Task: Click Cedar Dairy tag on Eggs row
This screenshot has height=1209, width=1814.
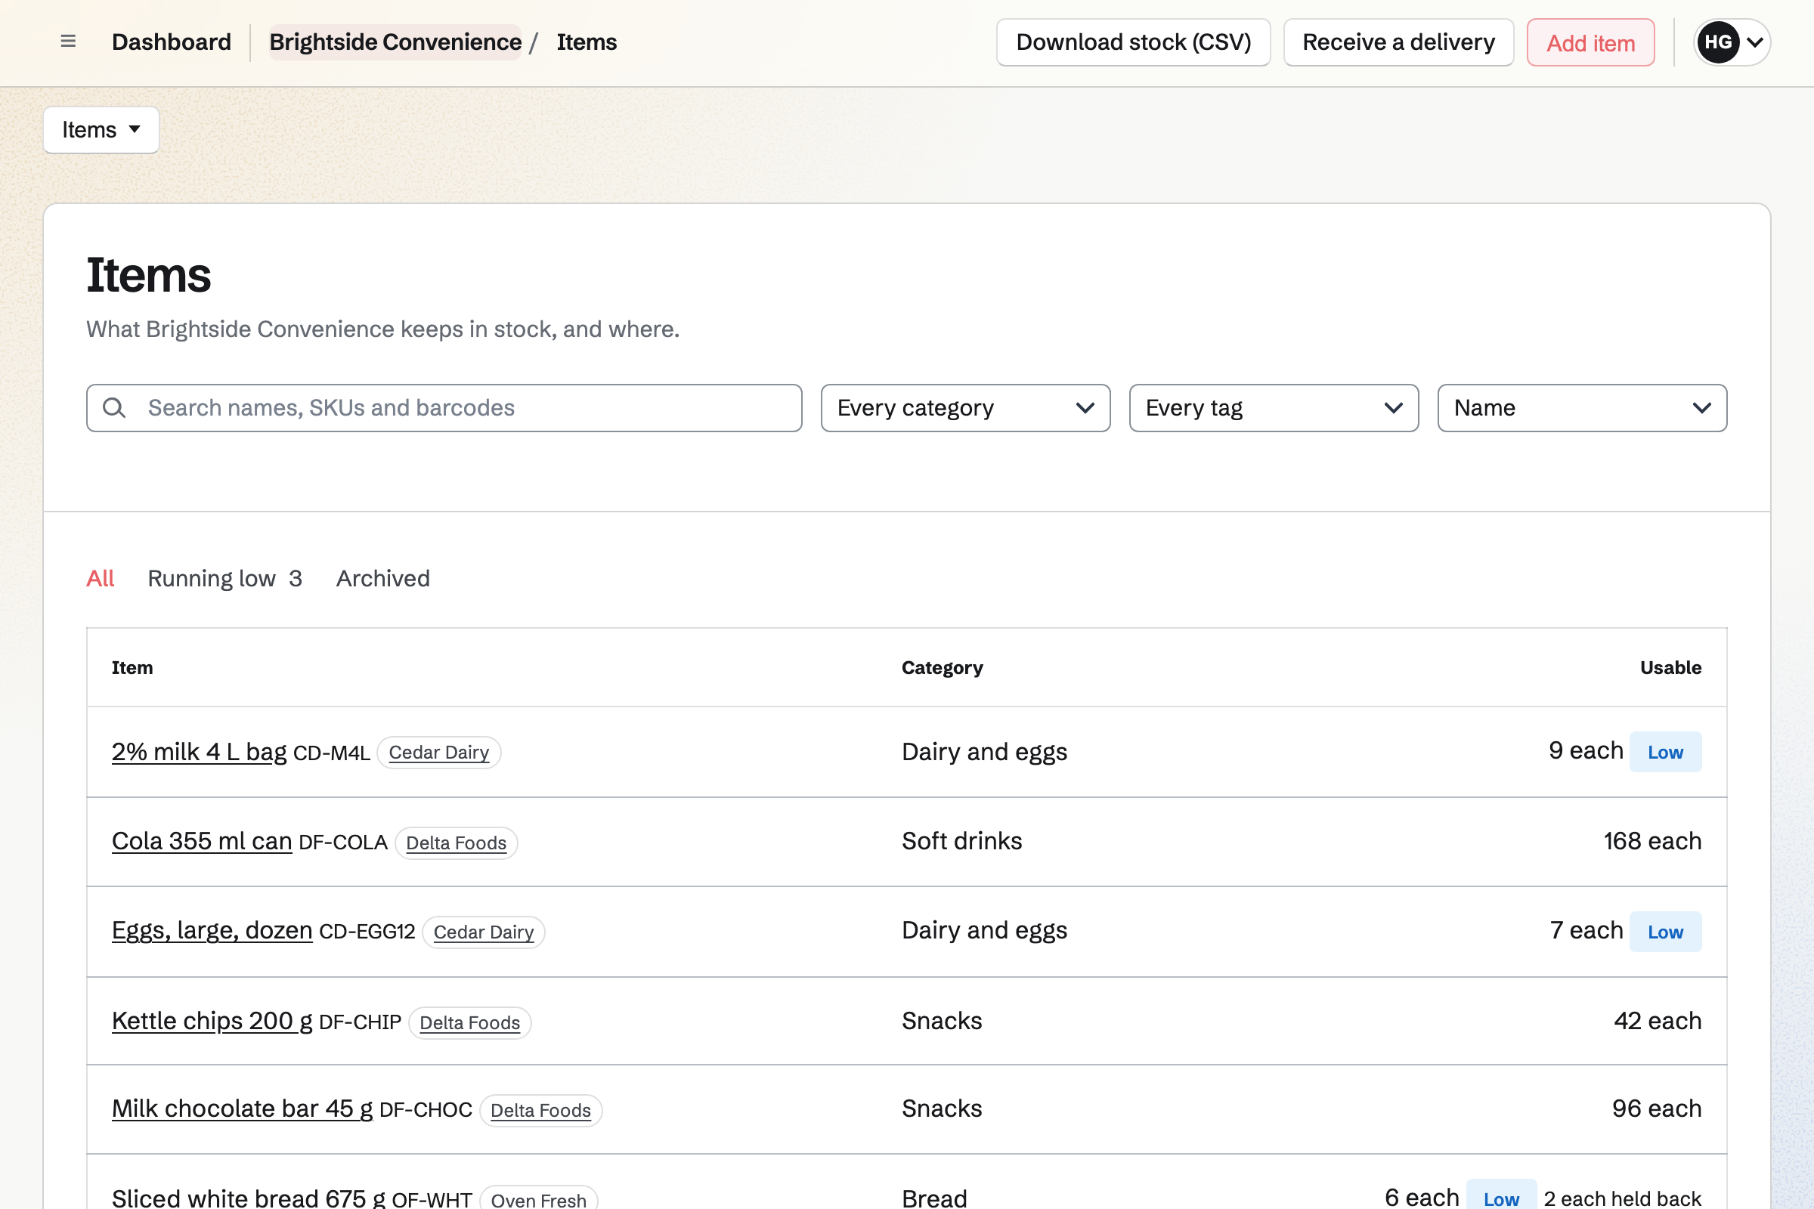Action: click(484, 932)
